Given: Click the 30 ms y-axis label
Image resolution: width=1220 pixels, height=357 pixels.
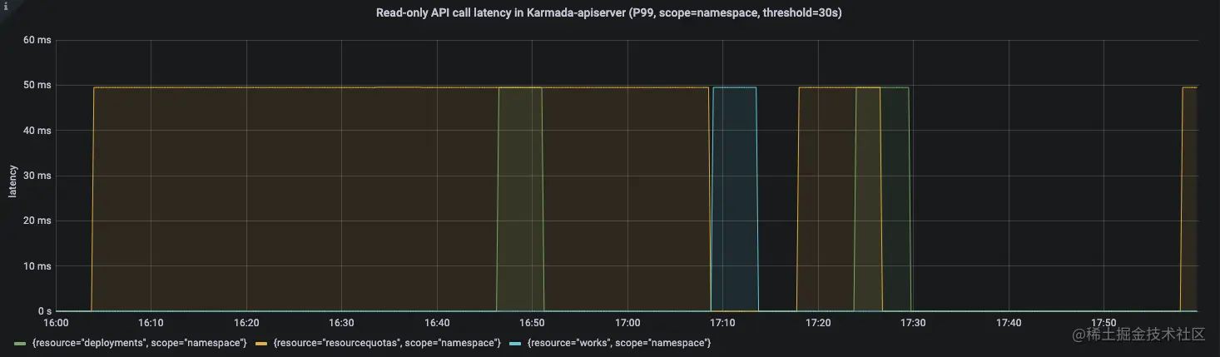Looking at the screenshot, I should [37, 176].
